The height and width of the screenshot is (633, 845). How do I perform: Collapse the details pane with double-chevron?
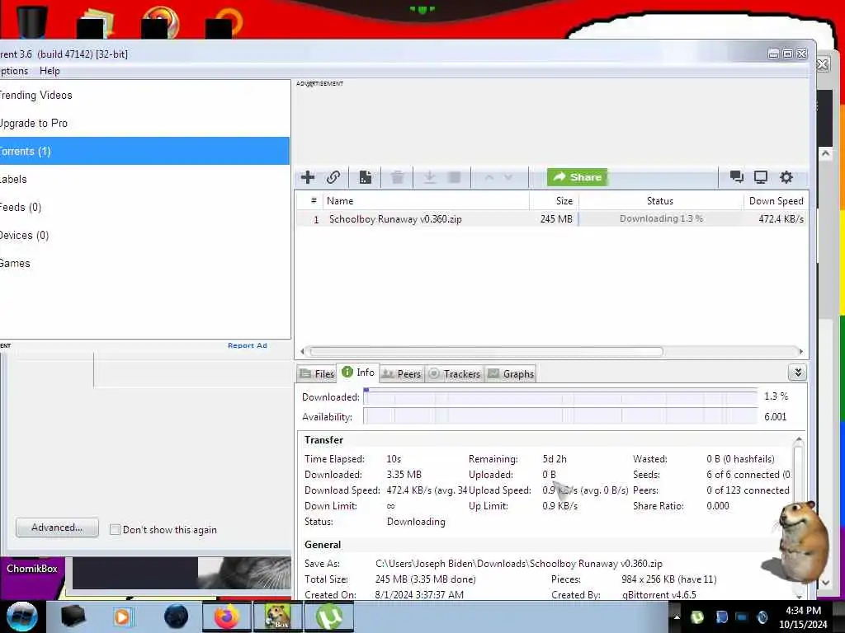pos(798,373)
